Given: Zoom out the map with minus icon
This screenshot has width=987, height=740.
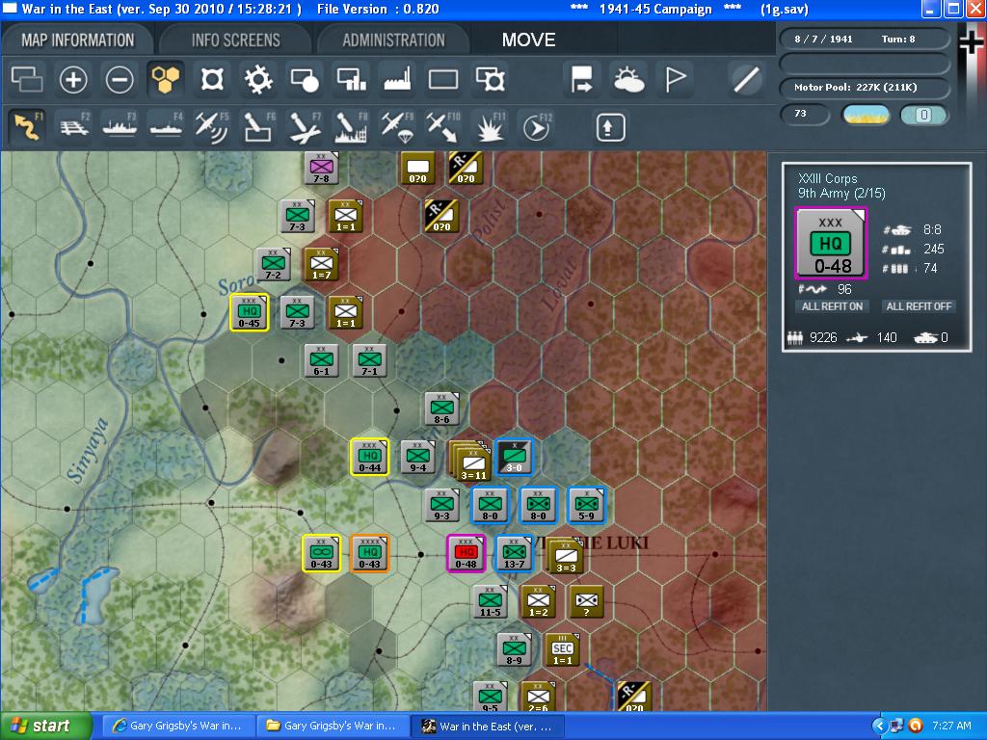Looking at the screenshot, I should click(120, 80).
